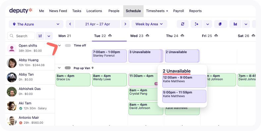261x131 pixels.
Task: Click Abby Huang's profile photo
Action: pyautogui.click(x=12, y=63)
